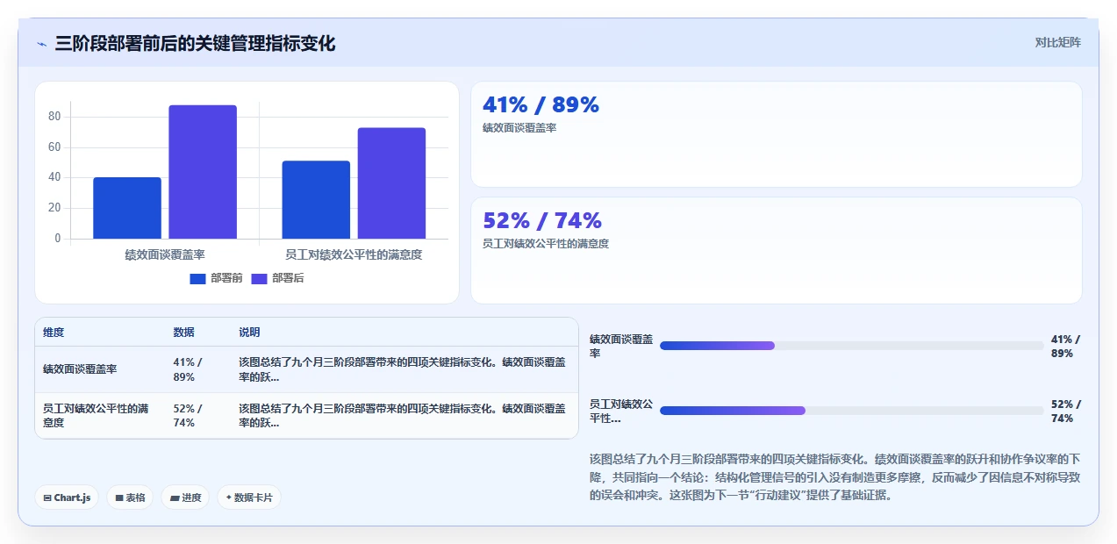Click the lightning icon beside the title
1117x544 pixels.
click(41, 43)
